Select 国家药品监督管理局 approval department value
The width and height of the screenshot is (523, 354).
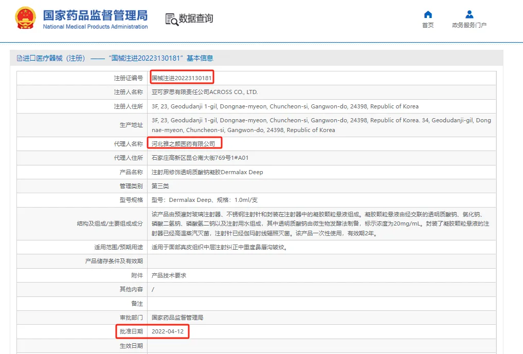click(177, 318)
